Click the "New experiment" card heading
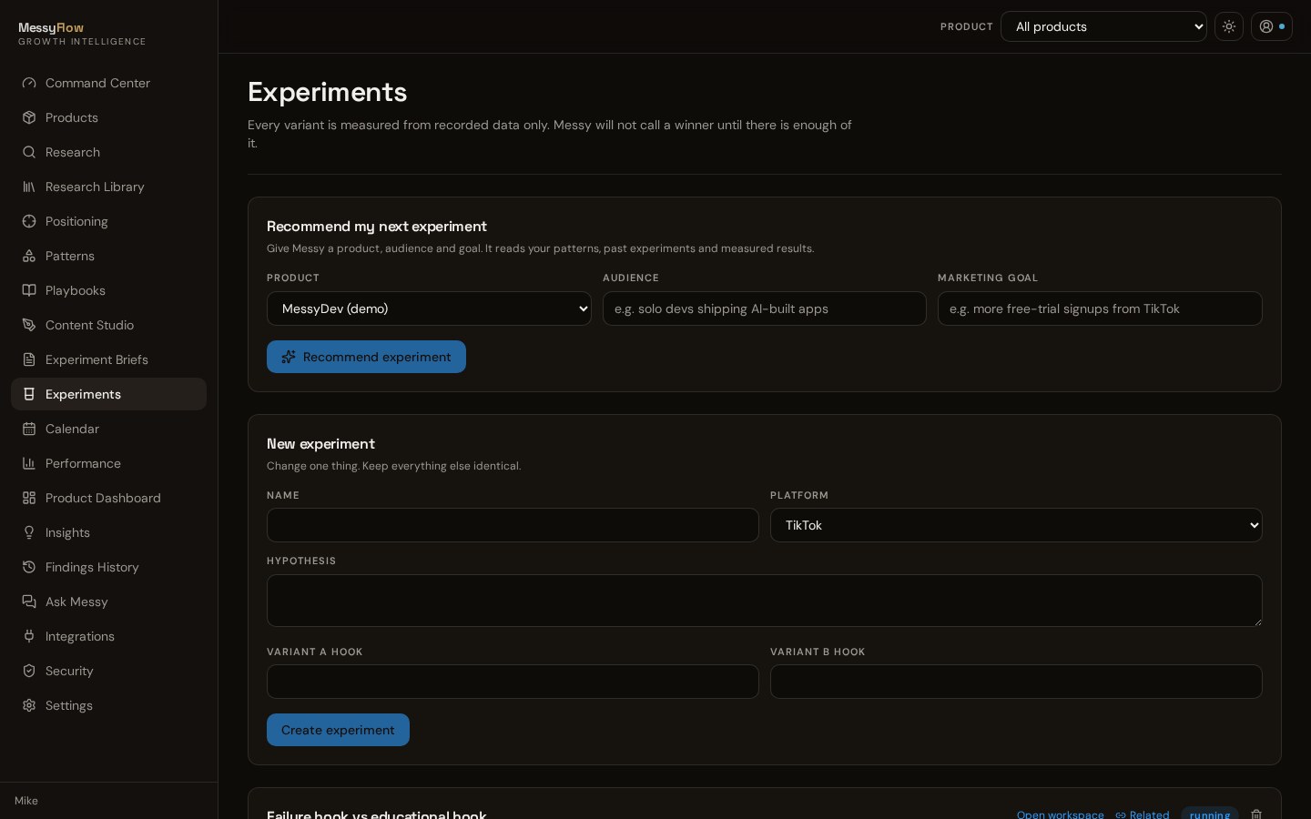 tap(320, 443)
